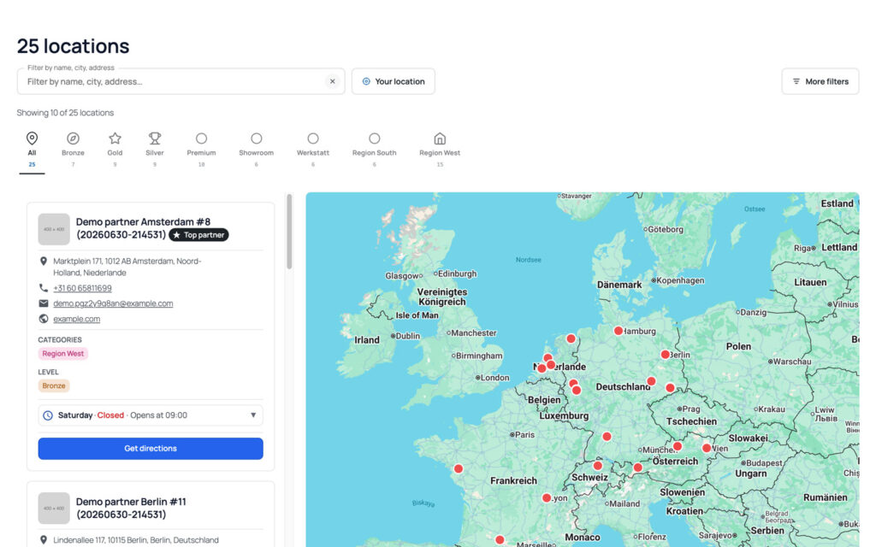
Task: Click the Region West category tag
Action: [63, 353]
